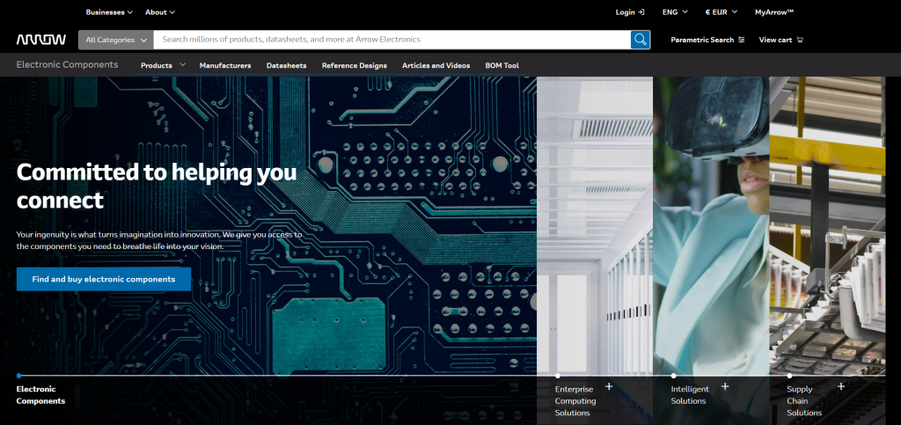901x425 pixels.
Task: Open the MyArrow link
Action: coord(774,12)
